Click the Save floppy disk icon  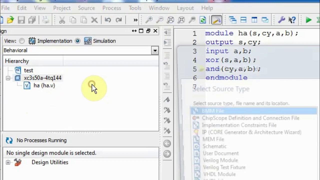[x=21, y=20]
